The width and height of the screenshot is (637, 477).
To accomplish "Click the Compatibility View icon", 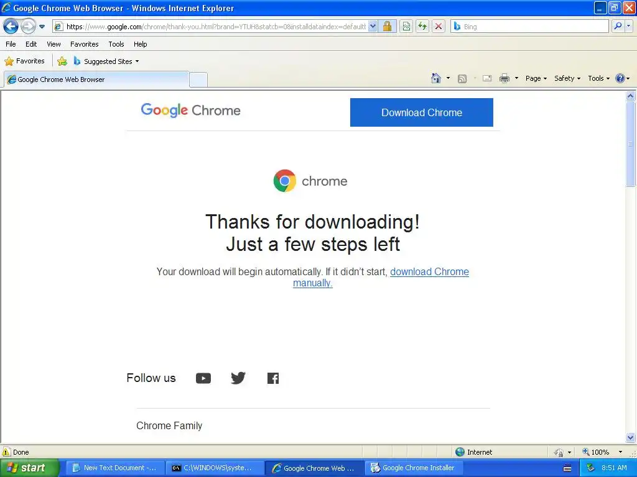I will pos(406,27).
